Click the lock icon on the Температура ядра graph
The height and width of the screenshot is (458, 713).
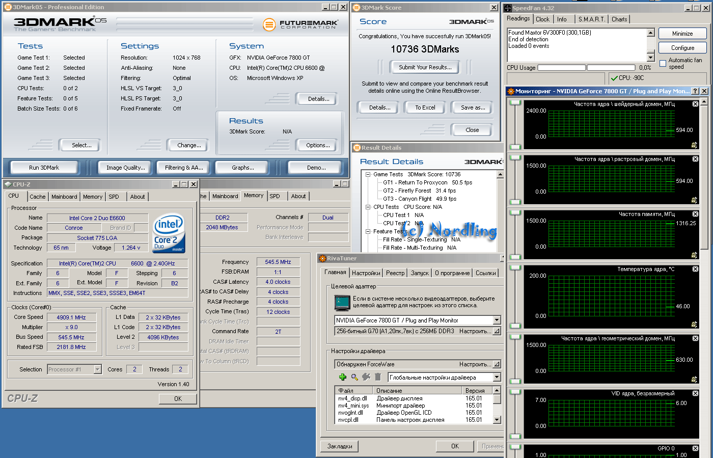point(694,325)
